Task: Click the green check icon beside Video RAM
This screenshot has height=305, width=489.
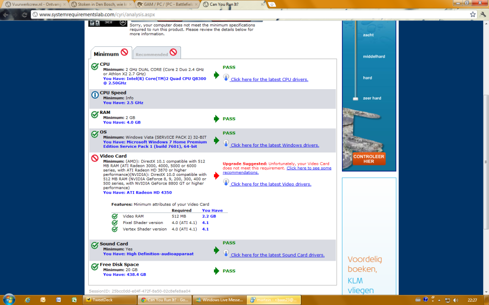Action: (115, 216)
